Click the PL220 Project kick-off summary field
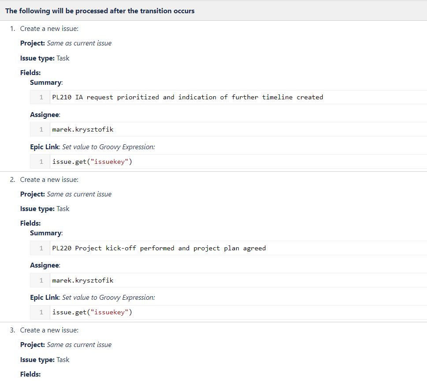 point(228,248)
